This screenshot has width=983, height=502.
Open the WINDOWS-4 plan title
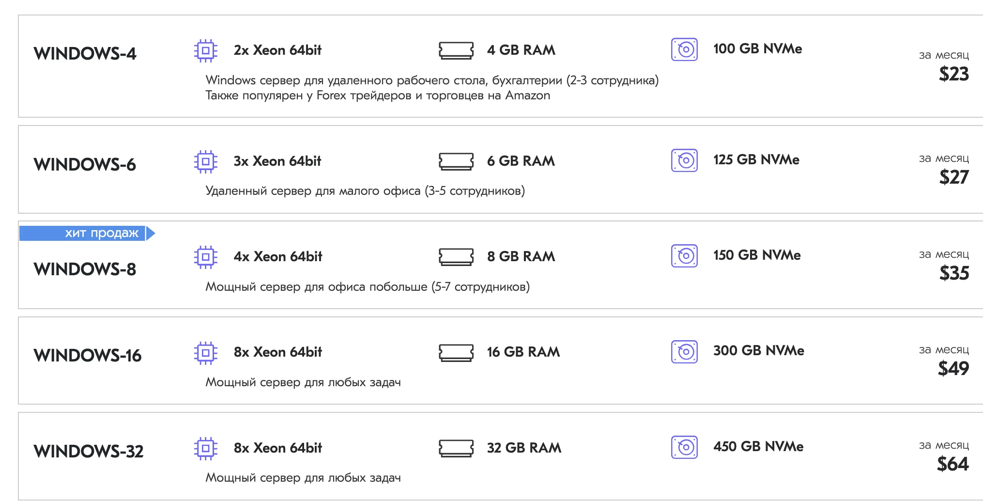point(85,53)
